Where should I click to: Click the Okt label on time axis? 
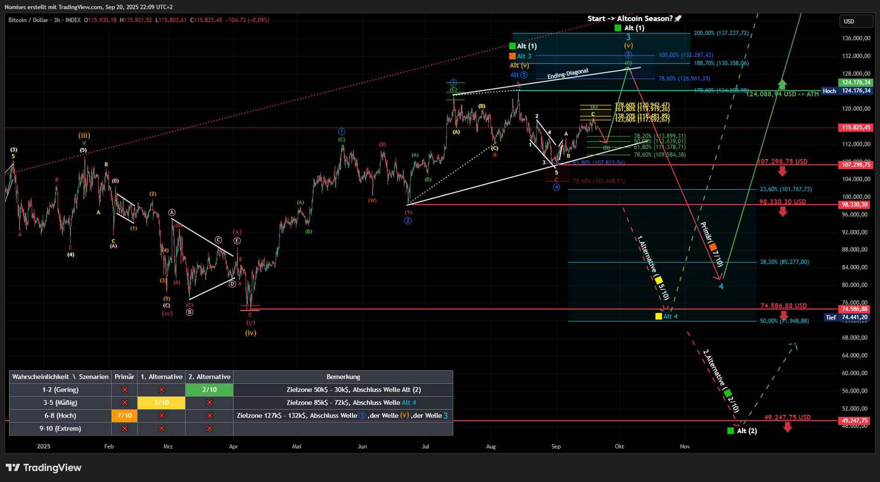[620, 447]
